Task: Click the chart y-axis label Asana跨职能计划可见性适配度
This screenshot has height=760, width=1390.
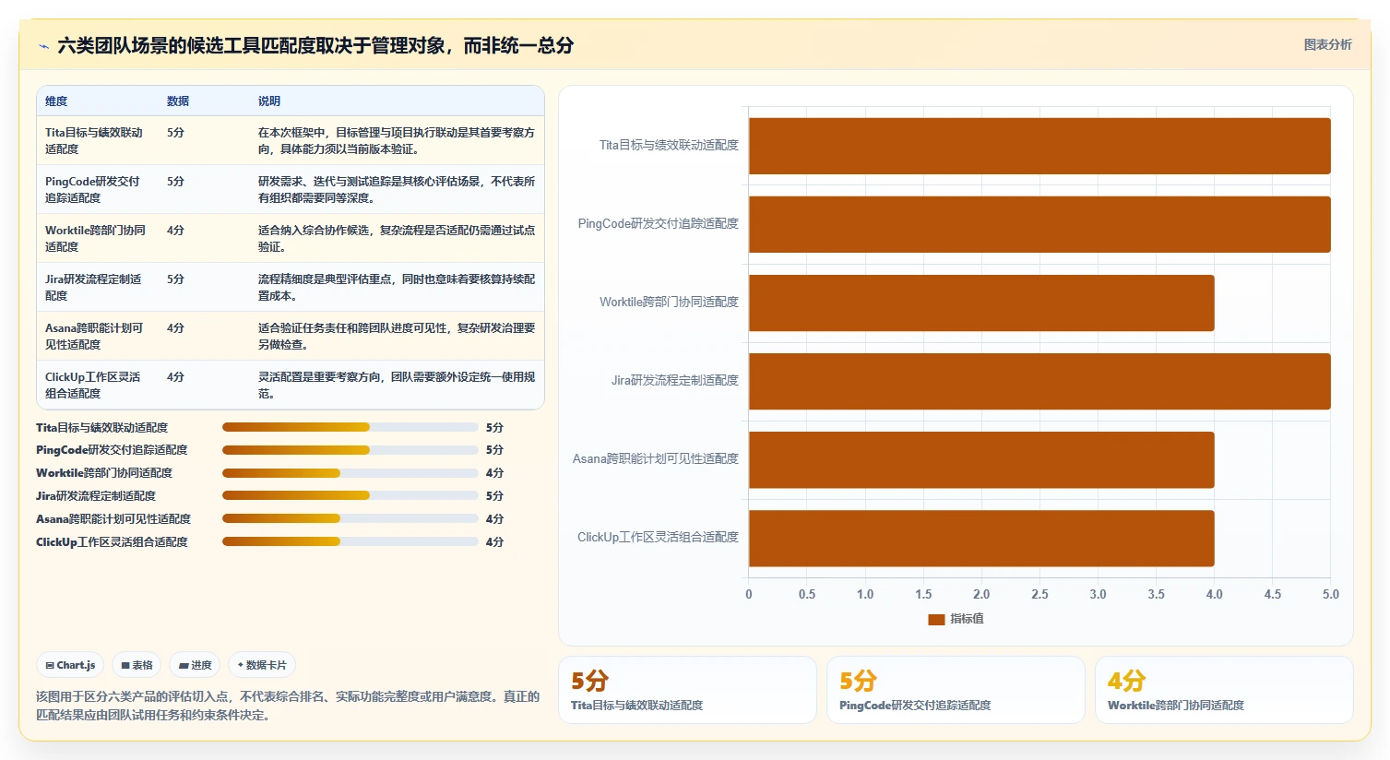Action: 656,458
